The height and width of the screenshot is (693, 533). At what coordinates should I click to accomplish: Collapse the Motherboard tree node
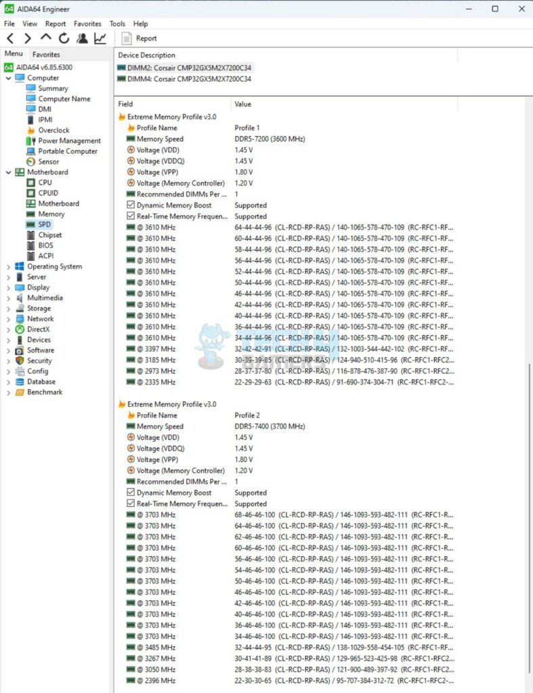click(8, 173)
